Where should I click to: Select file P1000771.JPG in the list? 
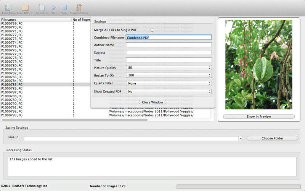[x=12, y=31]
